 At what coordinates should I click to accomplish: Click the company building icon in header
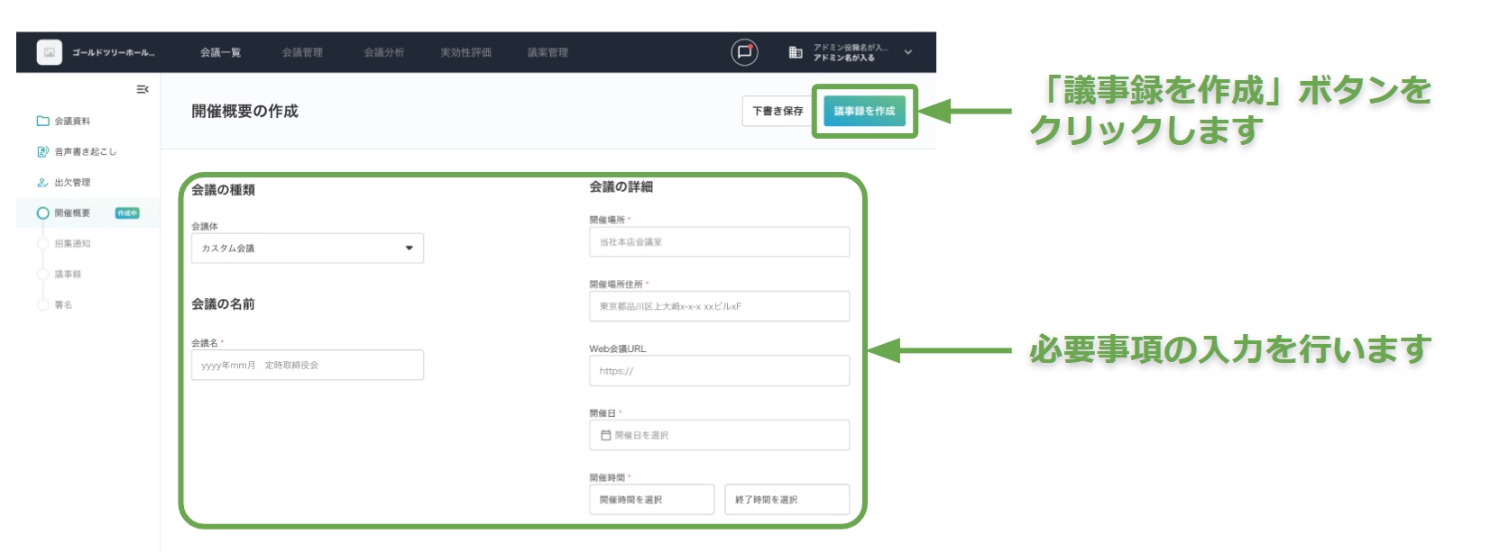796,52
